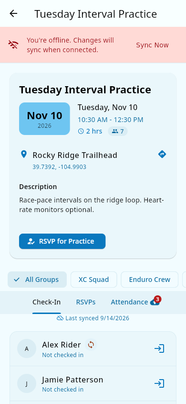
Task: Click the RSVP for Practice button
Action: point(62,241)
